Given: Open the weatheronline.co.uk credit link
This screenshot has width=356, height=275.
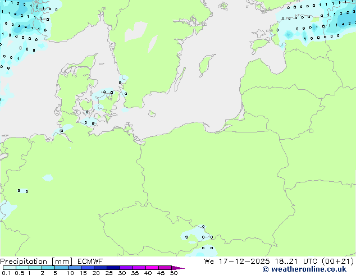Looking at the screenshot, I should click(304, 269).
